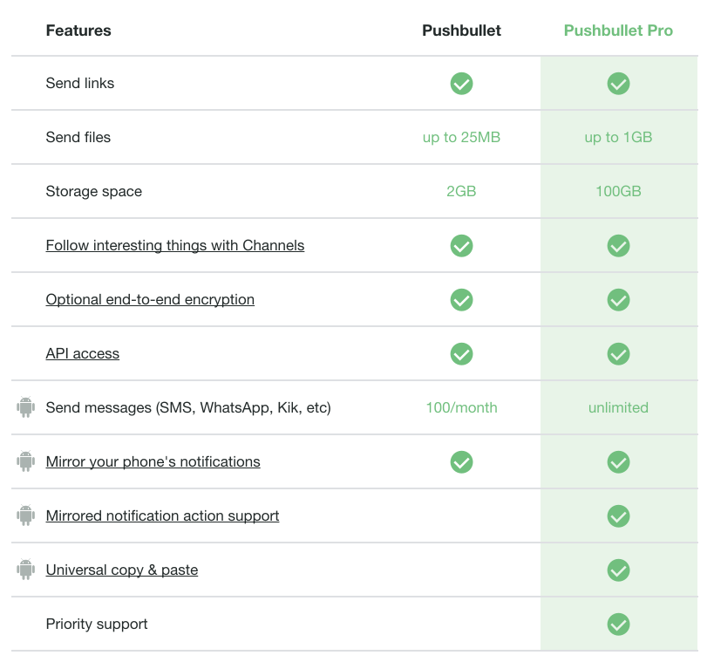Click Pushbullet Pro checkmark for Priority support
Viewport: 714px width, 669px height.
point(618,625)
